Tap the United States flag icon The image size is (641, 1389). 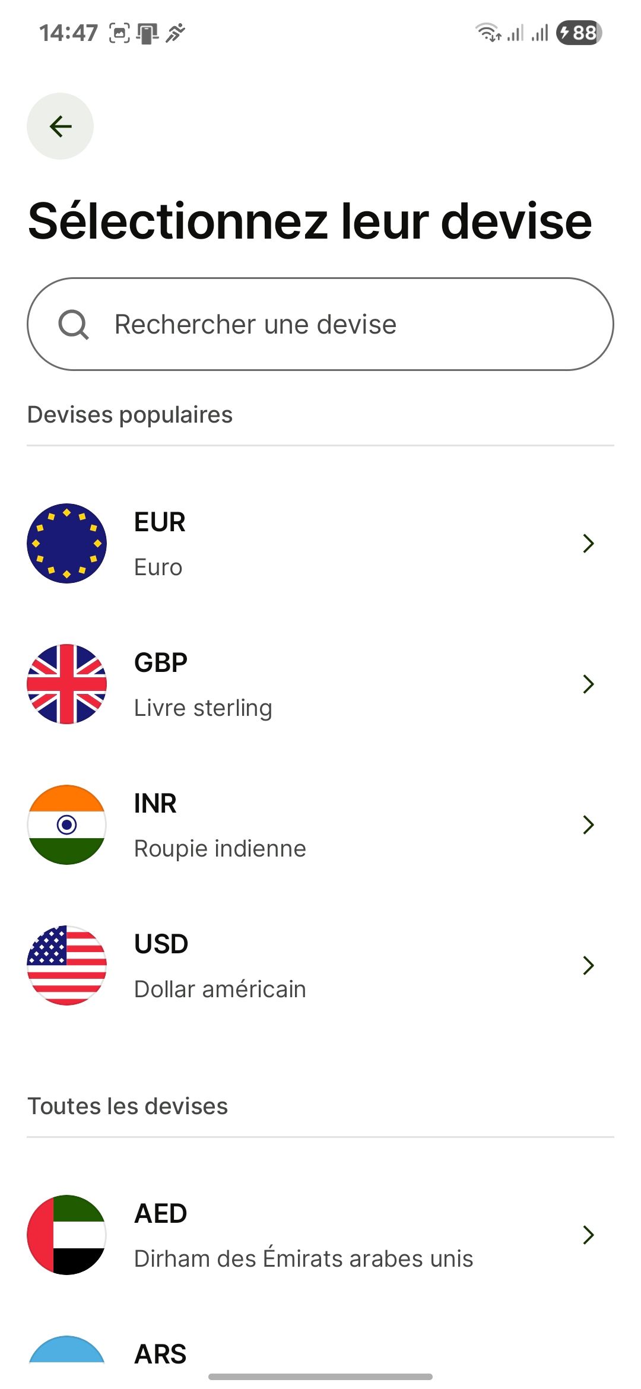(x=66, y=965)
